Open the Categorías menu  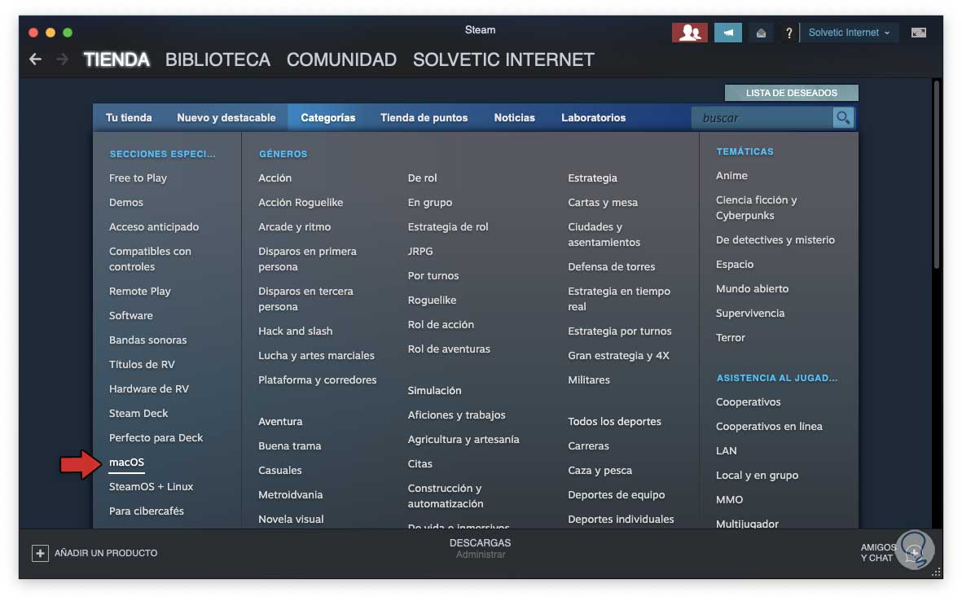coord(327,118)
